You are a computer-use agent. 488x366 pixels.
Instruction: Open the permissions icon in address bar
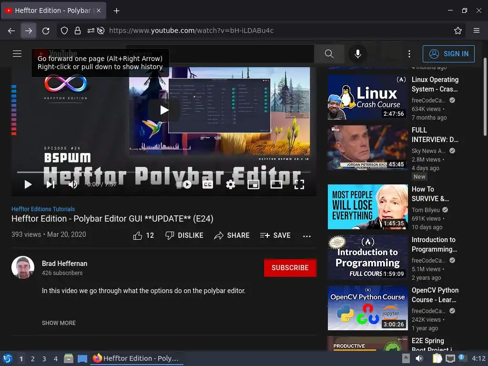(x=91, y=30)
